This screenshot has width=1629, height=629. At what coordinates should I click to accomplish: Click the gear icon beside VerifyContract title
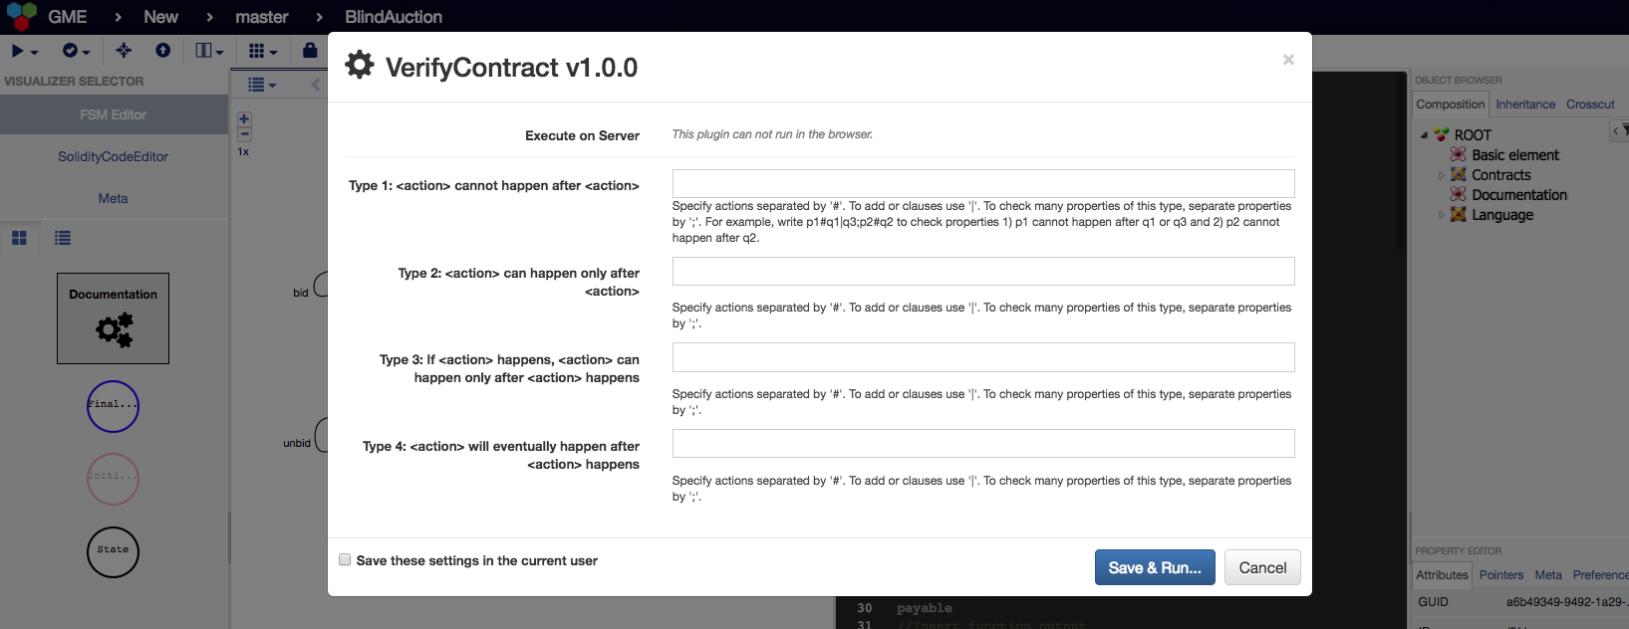pyautogui.click(x=360, y=66)
